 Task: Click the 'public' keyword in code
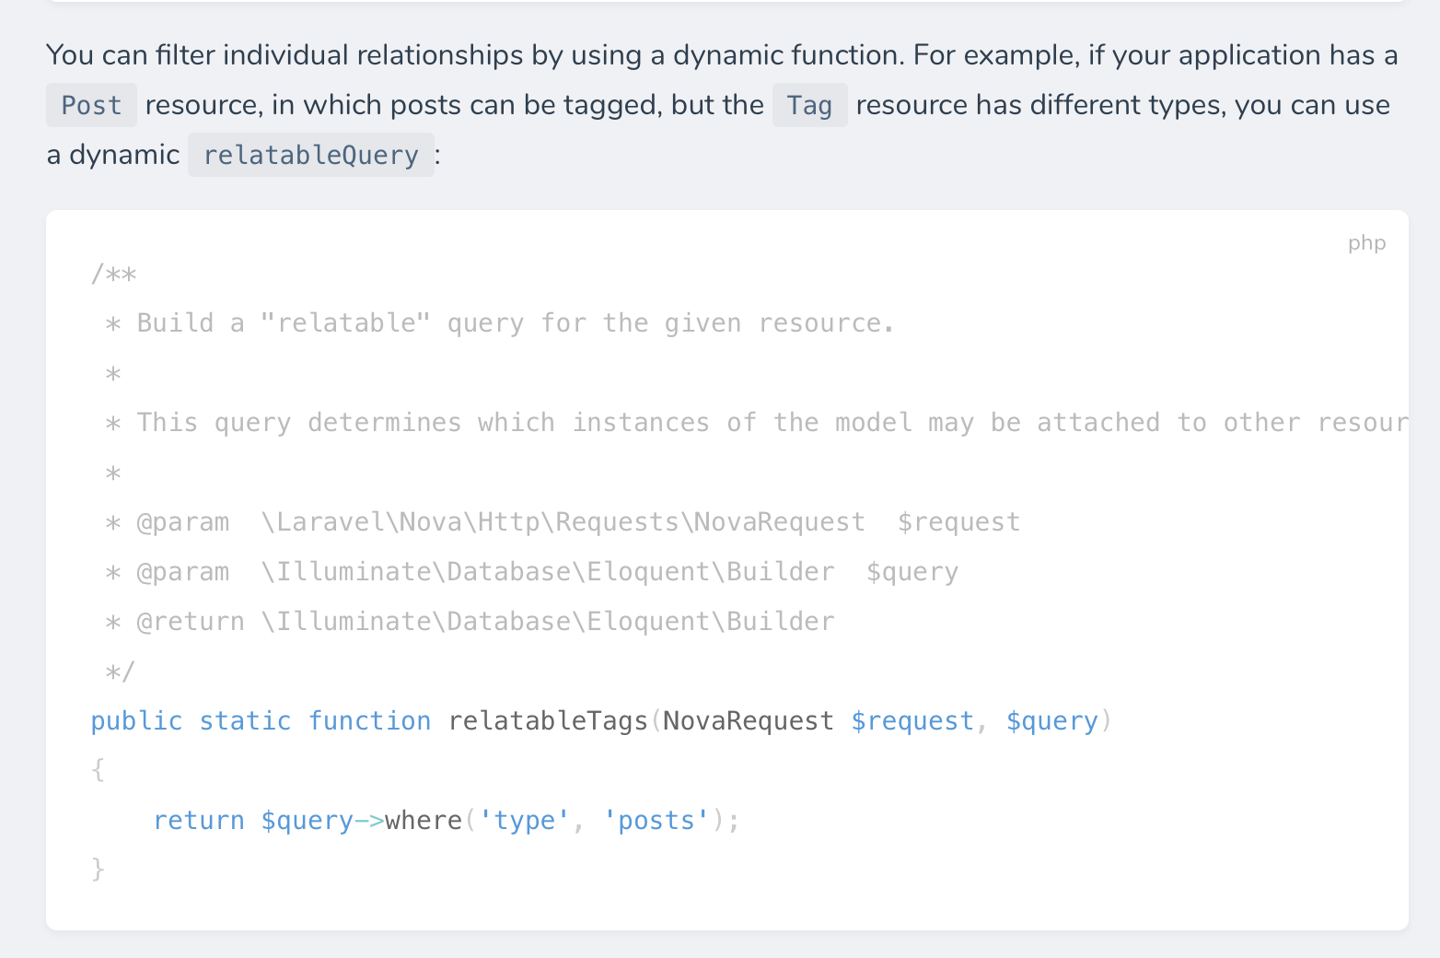click(136, 720)
